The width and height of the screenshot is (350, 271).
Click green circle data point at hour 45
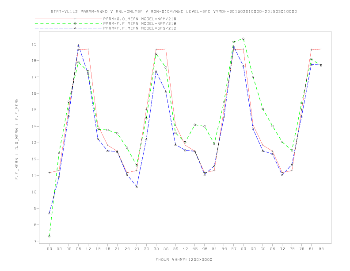[x=195, y=125]
